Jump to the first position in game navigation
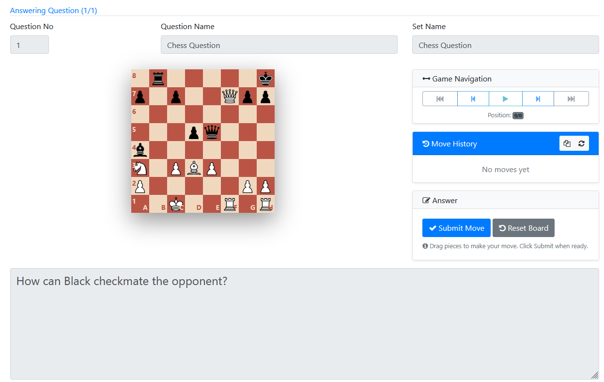The image size is (604, 382). (440, 99)
